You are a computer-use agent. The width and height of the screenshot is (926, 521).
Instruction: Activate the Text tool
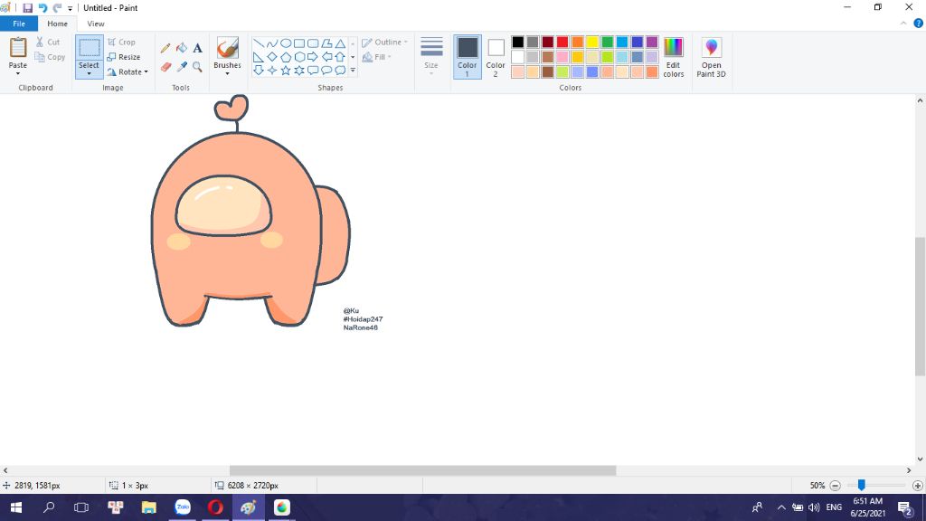pos(197,49)
